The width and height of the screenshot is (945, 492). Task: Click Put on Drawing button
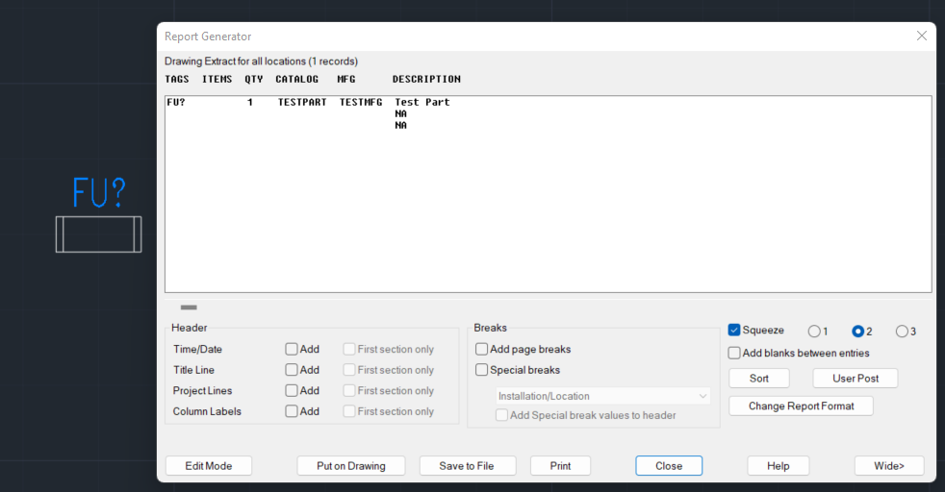tap(350, 465)
